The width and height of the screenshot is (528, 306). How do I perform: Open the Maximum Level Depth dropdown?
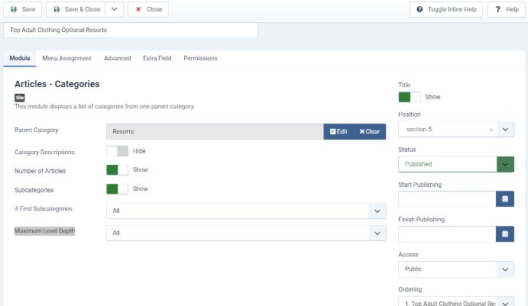pos(246,233)
